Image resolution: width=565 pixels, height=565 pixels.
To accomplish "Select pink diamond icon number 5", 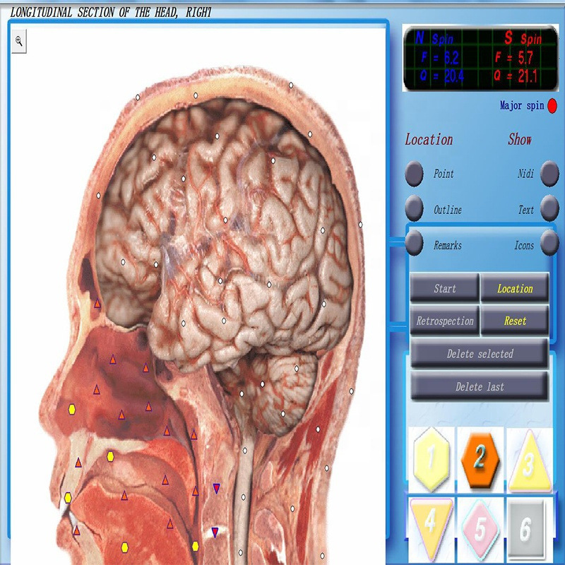I will coord(480,530).
